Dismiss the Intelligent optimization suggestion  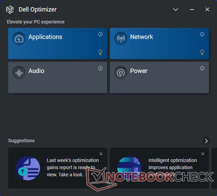click(203, 154)
